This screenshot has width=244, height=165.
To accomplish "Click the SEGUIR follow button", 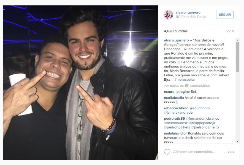I will click(225, 15).
